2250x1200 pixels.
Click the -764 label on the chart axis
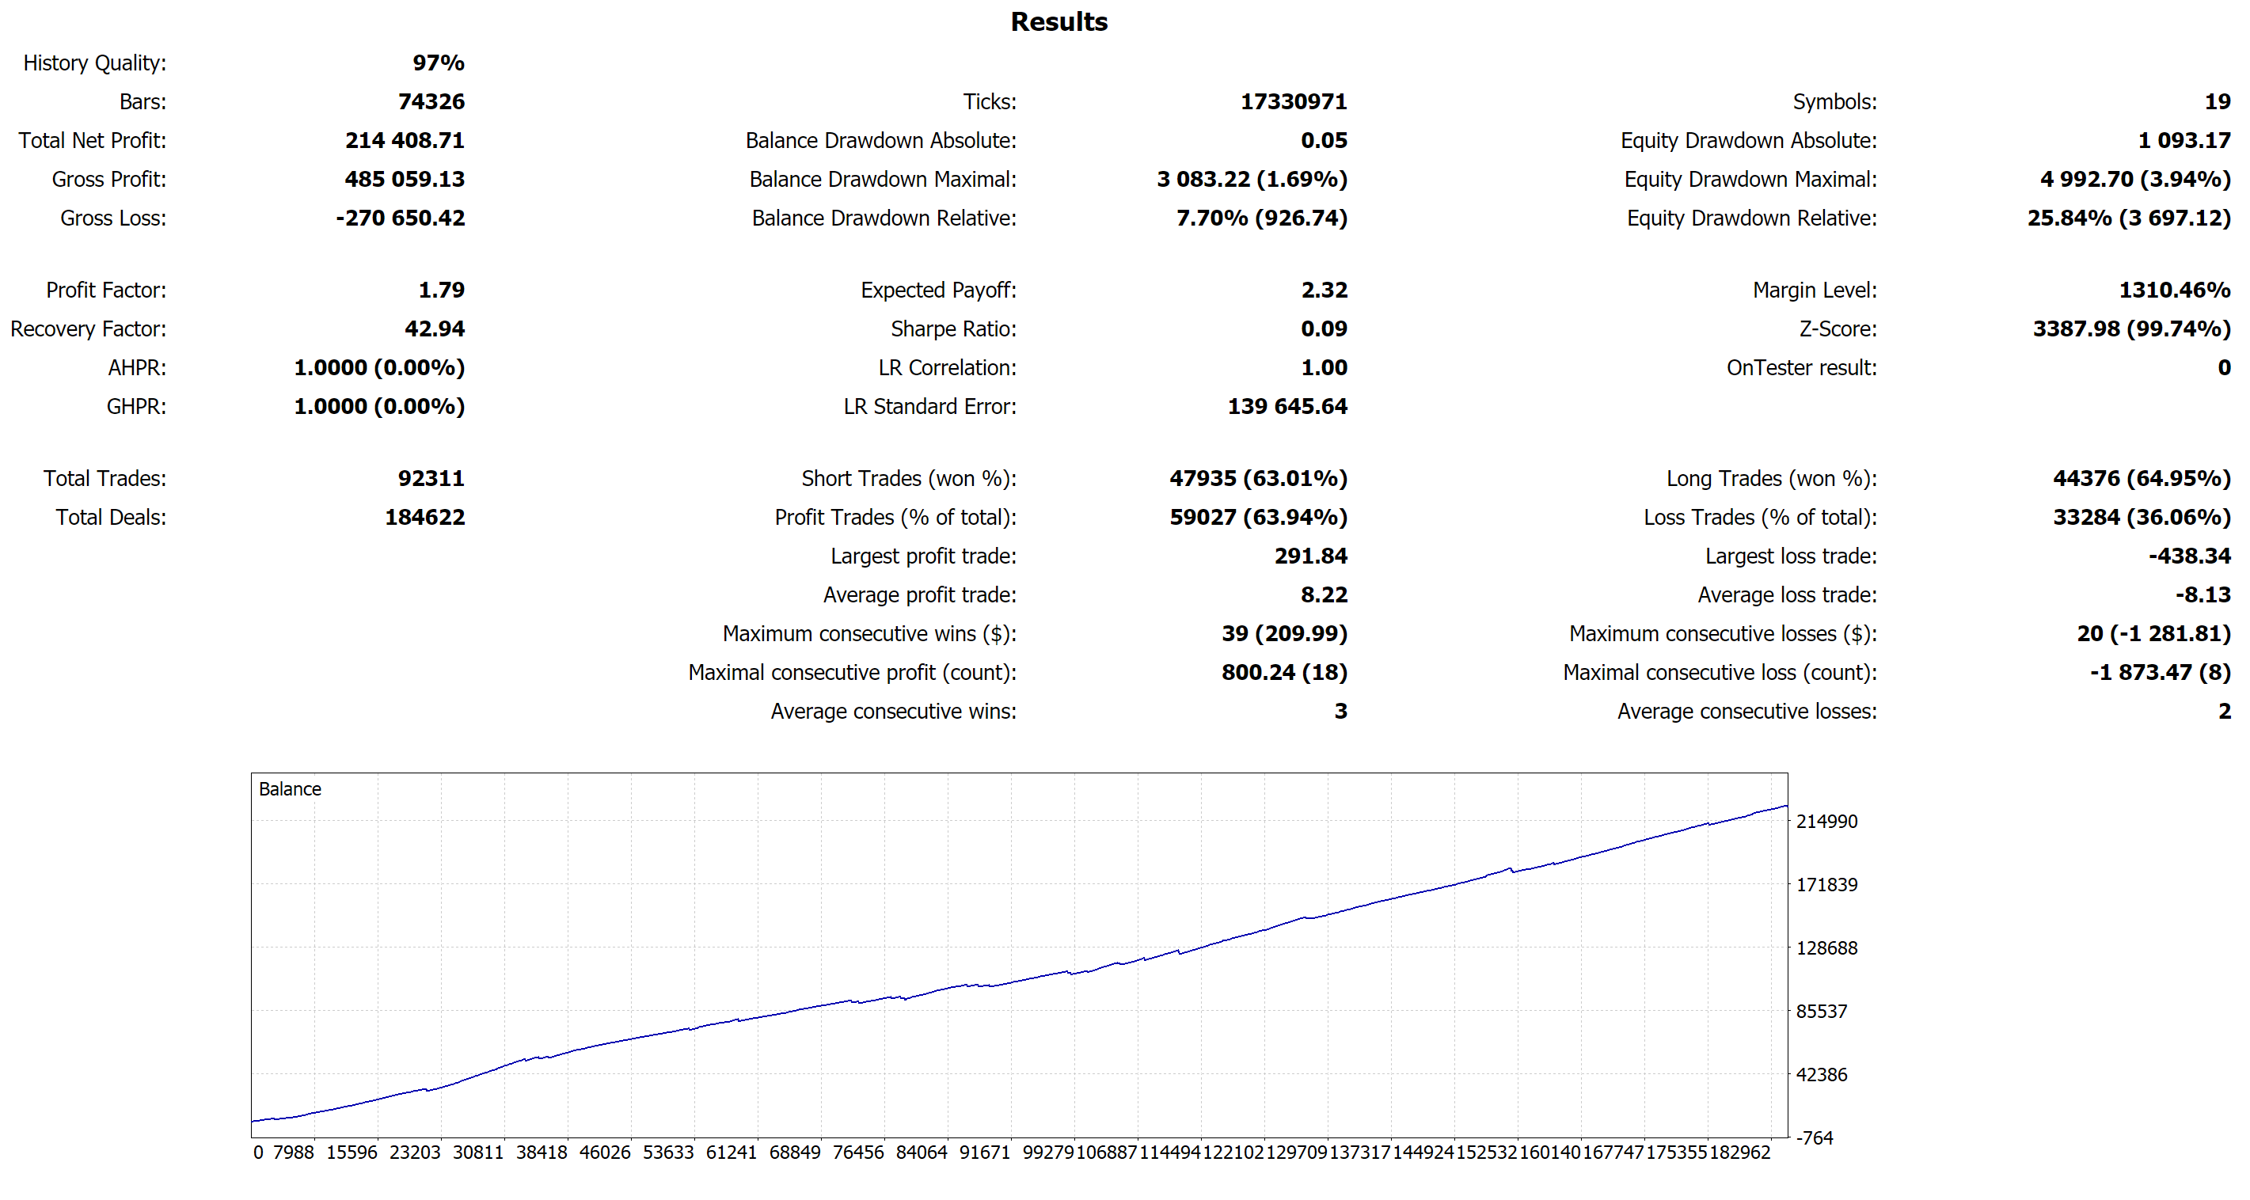click(1814, 1138)
